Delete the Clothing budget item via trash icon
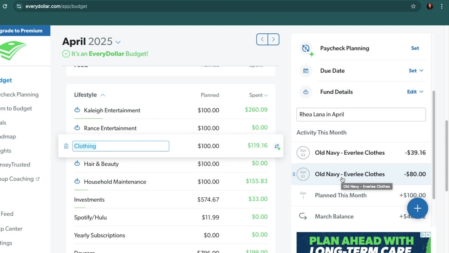The width and height of the screenshot is (449, 253). [66, 146]
